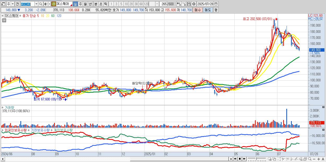
Task: Toggle the 전 button in toolbar
Action: click(17, 4)
